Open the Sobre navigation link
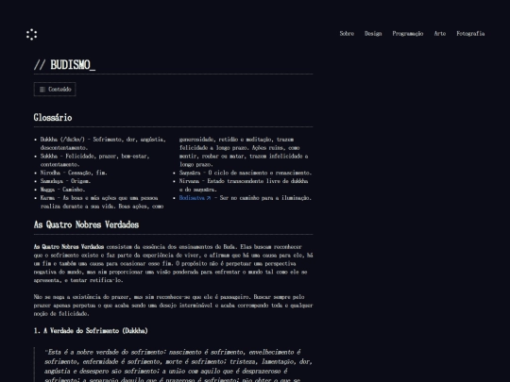The height and width of the screenshot is (382, 510). point(347,33)
